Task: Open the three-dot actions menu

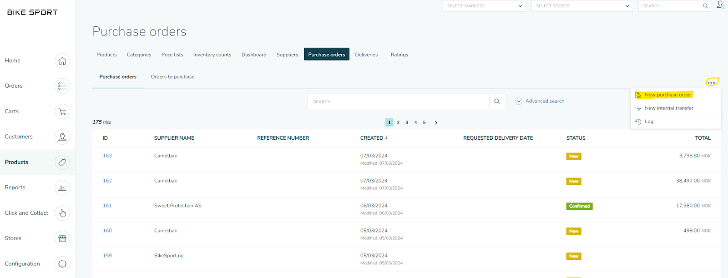Action: click(x=711, y=82)
